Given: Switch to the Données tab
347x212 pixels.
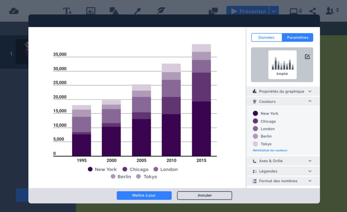Looking at the screenshot, I should (267, 37).
